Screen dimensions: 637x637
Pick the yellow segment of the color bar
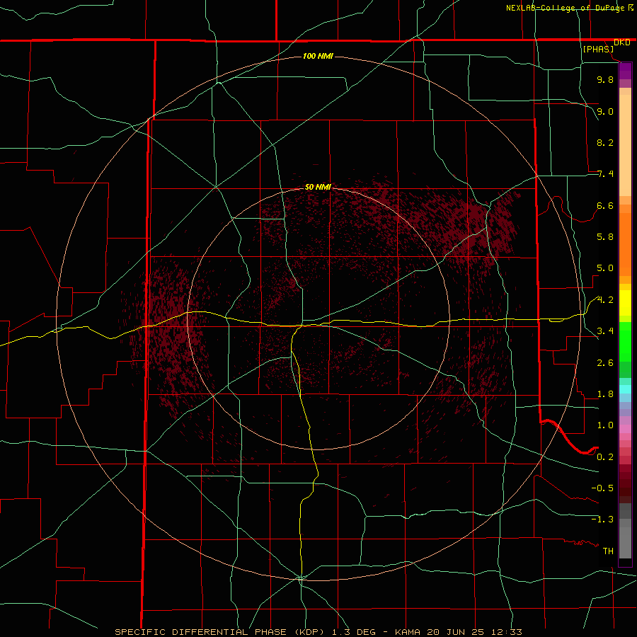625,303
